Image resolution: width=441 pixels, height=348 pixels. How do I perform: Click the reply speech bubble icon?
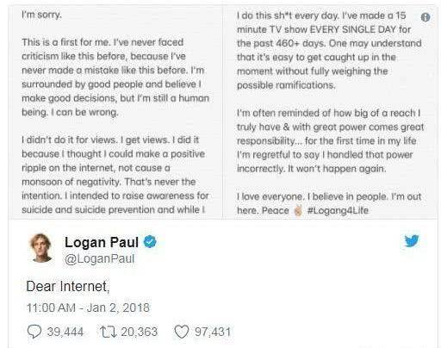tap(34, 332)
